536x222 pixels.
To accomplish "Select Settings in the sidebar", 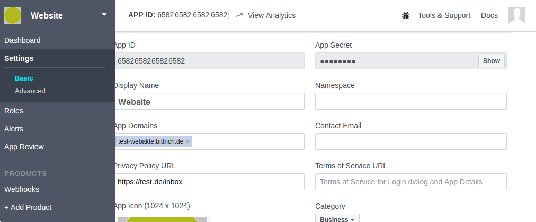I will tap(19, 58).
